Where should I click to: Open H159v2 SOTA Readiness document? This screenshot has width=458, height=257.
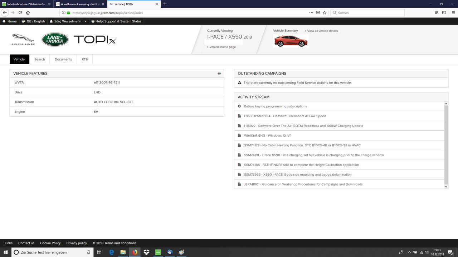click(303, 126)
